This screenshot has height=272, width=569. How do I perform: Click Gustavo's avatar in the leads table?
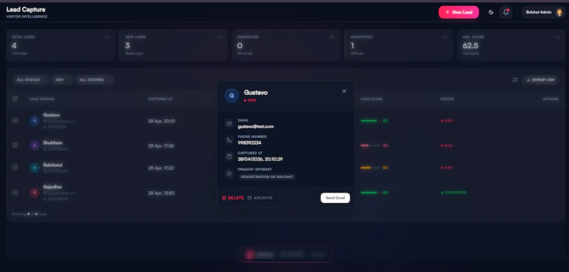tap(34, 121)
